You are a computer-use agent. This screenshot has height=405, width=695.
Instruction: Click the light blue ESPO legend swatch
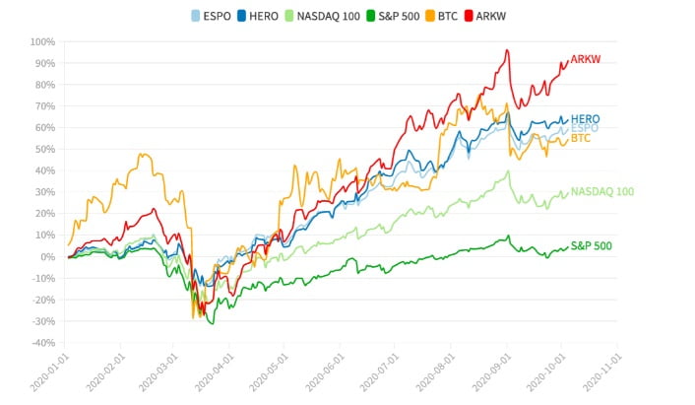coord(195,16)
